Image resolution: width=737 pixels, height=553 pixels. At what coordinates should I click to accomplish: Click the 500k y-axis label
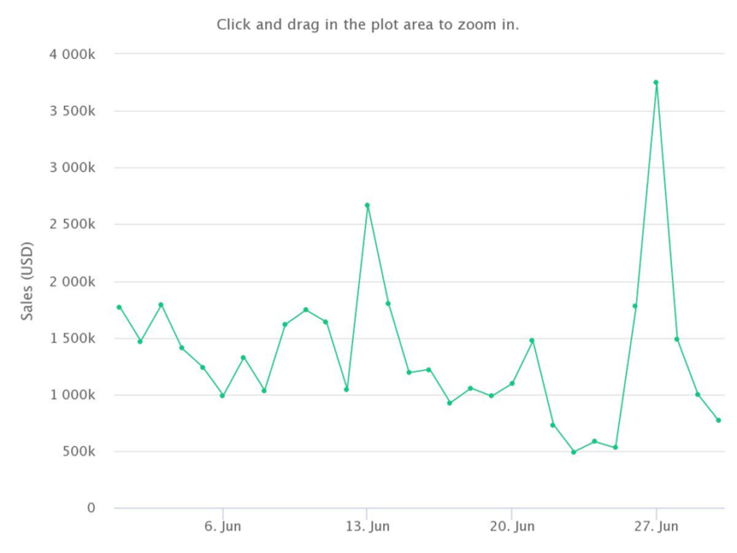(79, 451)
